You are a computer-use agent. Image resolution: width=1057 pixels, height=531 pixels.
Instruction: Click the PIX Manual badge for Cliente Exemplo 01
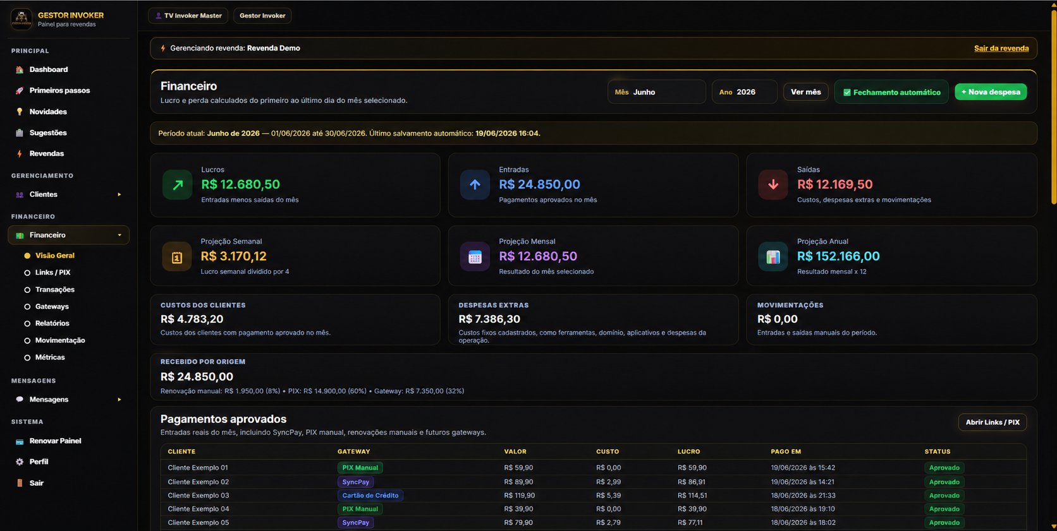[x=360, y=468]
